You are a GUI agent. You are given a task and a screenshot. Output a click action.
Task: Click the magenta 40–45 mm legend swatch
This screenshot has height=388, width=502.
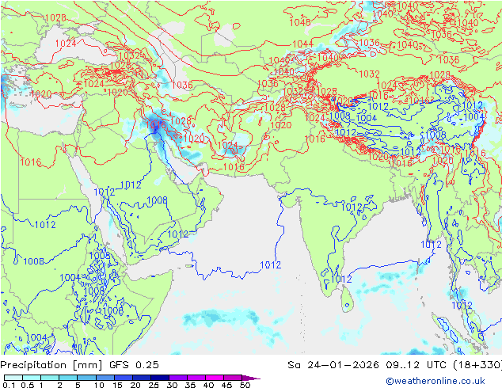(x=215, y=378)
